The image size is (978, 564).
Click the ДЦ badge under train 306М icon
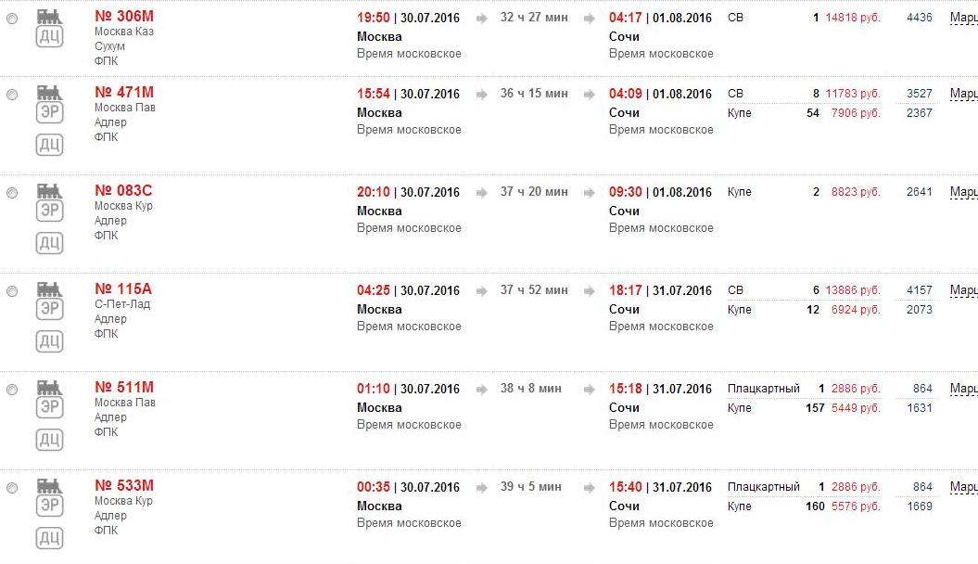click(49, 37)
